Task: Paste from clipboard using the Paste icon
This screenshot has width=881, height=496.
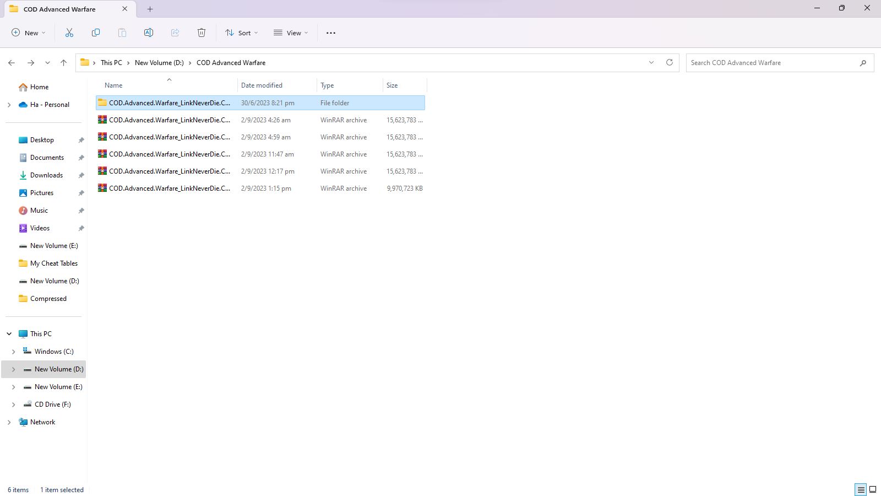Action: tap(122, 33)
